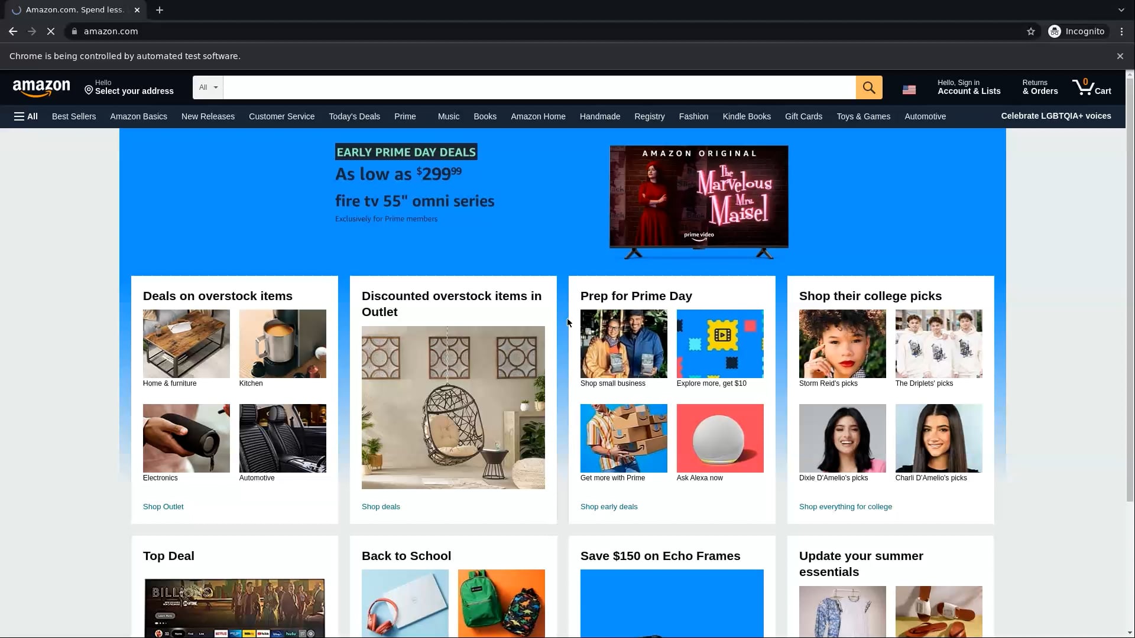1135x638 pixels.
Task: Click Ask Alexa now Echo image
Action: click(720, 438)
